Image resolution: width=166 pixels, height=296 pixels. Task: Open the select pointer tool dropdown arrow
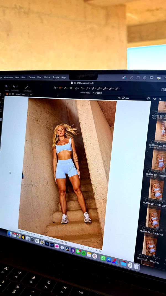[57, 88]
